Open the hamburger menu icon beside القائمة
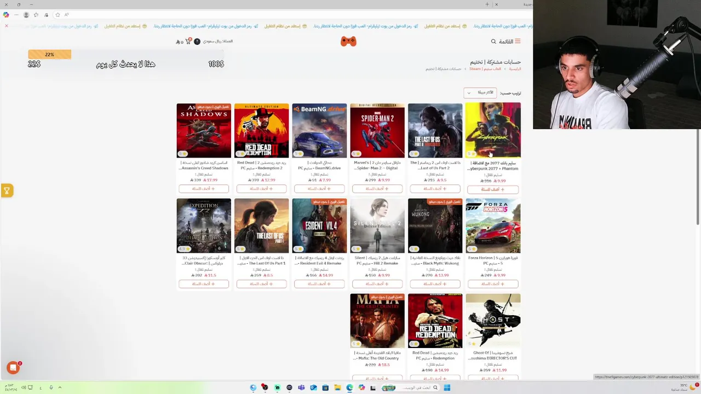This screenshot has width=701, height=394. click(x=518, y=42)
